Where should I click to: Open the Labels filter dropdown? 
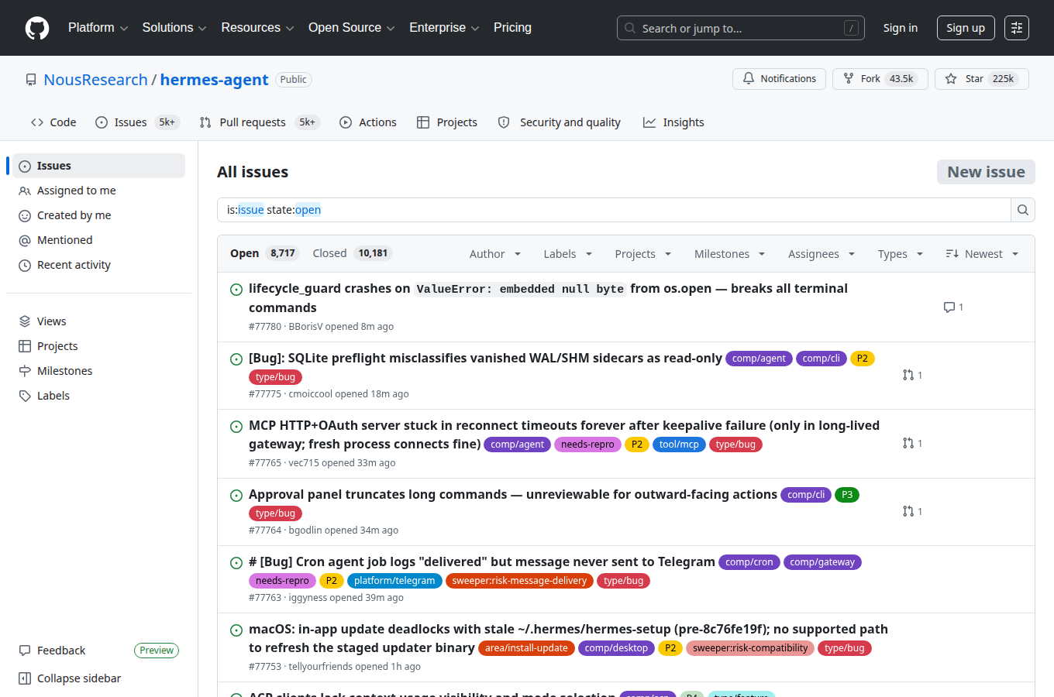coord(568,254)
